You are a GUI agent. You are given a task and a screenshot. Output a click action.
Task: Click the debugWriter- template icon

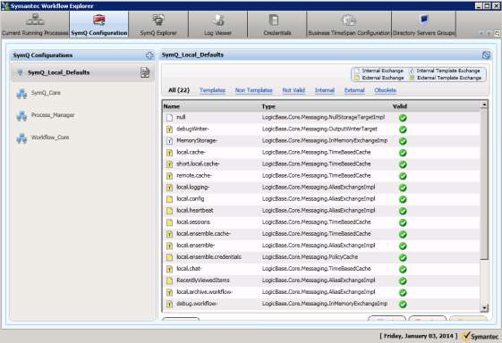169,130
